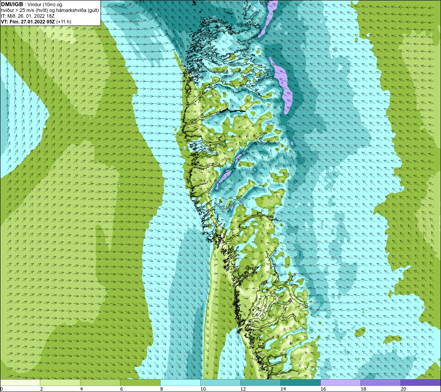441x392 pixels.
Task: Click the DMI/IGB title text
Action: tap(12, 4)
